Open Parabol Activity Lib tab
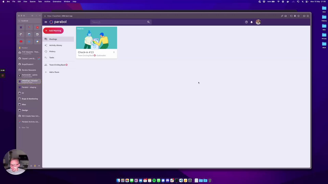 (29, 122)
